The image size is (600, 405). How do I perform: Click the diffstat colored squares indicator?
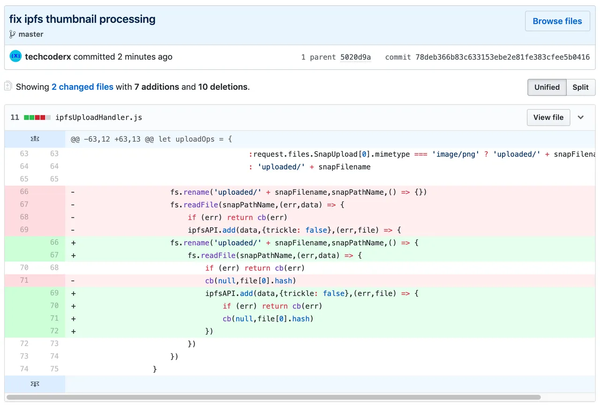click(x=37, y=118)
